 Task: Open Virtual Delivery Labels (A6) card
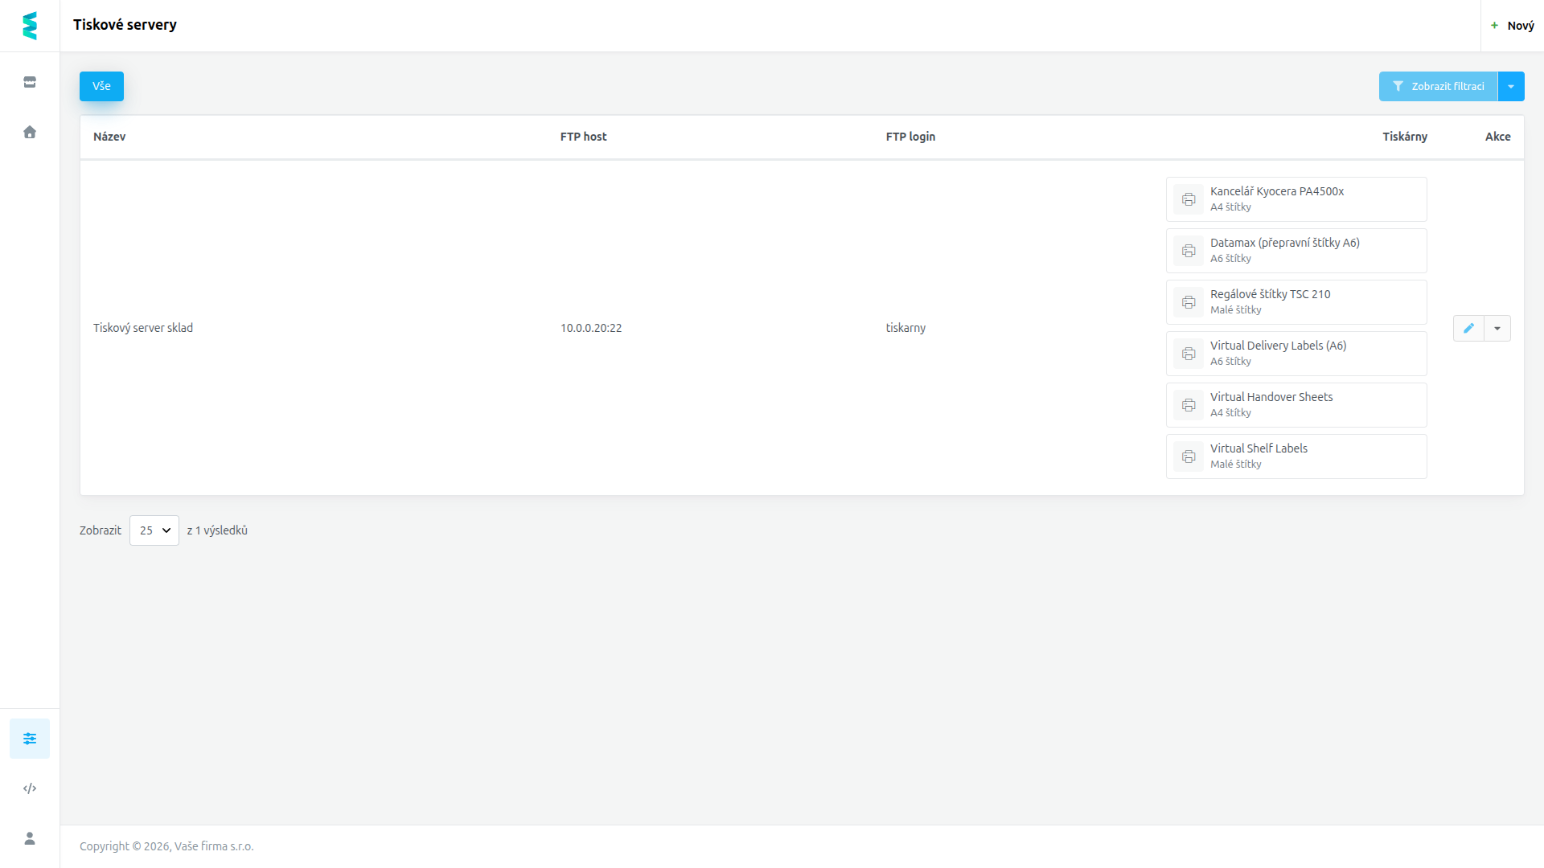pos(1296,354)
